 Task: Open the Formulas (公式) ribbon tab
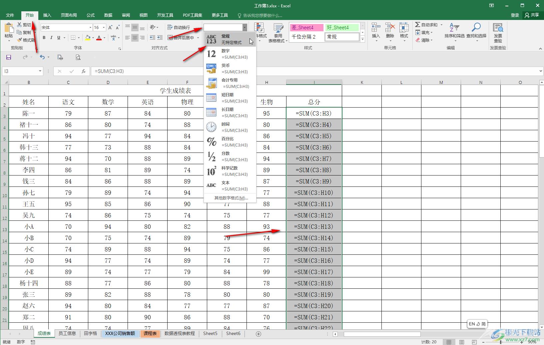91,15
